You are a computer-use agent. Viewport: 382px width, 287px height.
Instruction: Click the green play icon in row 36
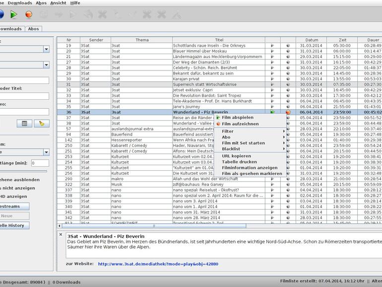click(272, 112)
